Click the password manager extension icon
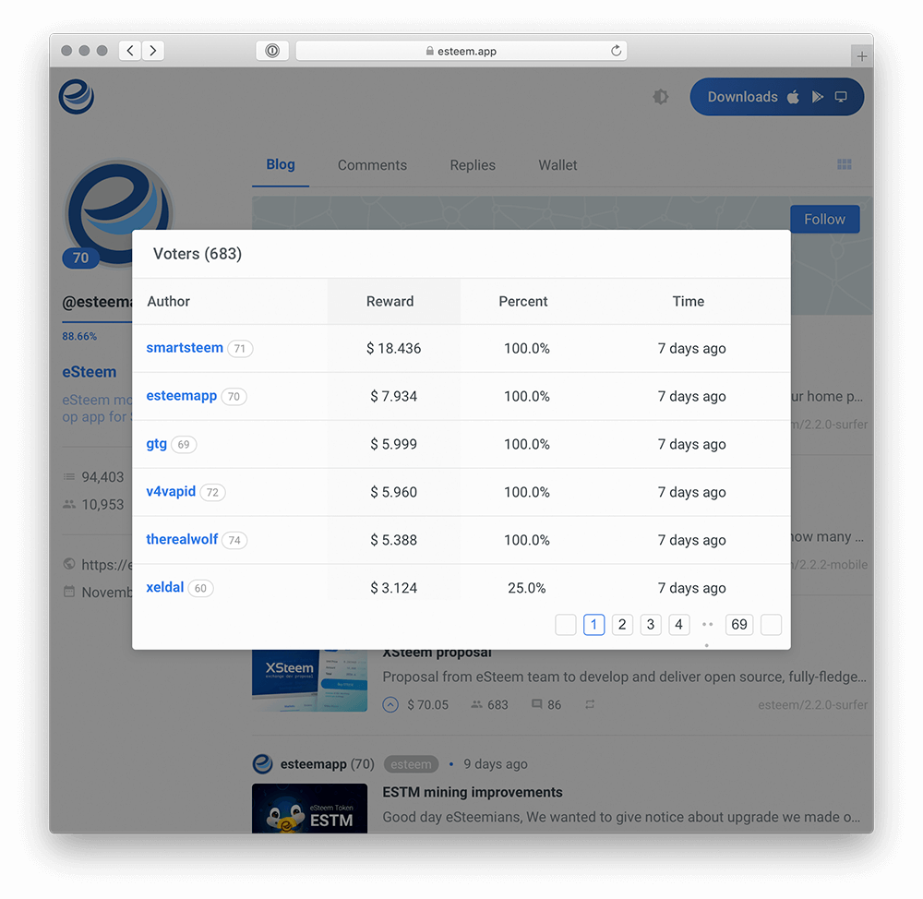The height and width of the screenshot is (899, 923). point(272,51)
